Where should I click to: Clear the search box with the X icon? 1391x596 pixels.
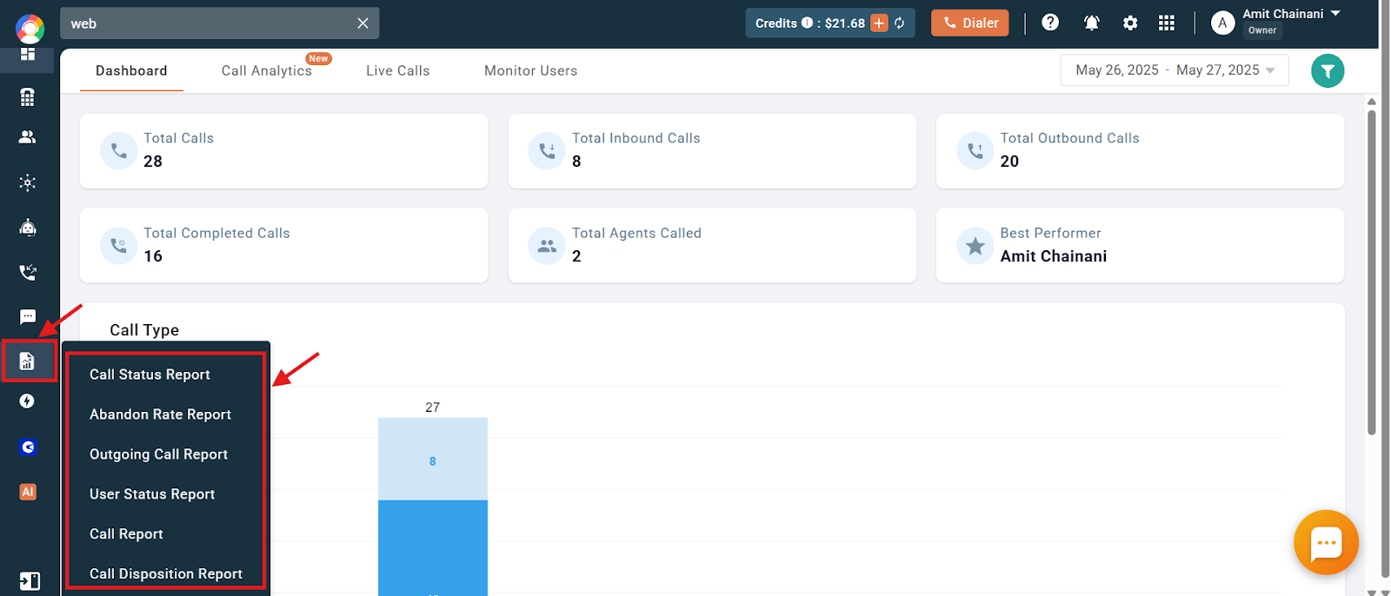click(x=363, y=23)
